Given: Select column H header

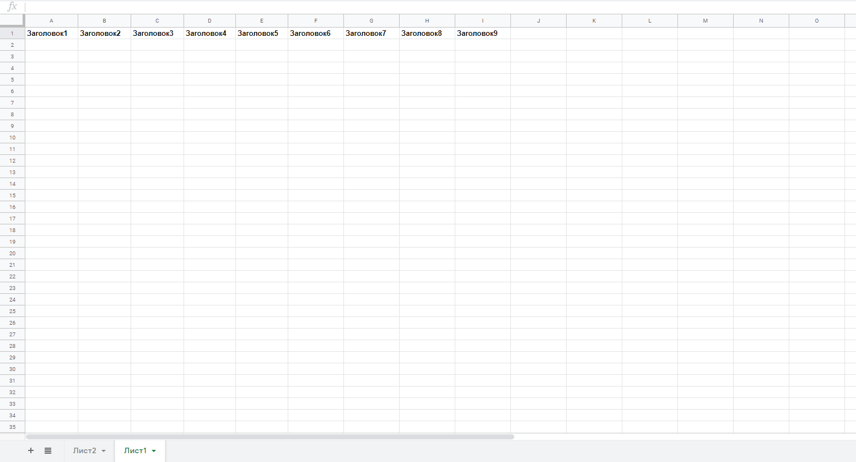Looking at the screenshot, I should click(427, 20).
